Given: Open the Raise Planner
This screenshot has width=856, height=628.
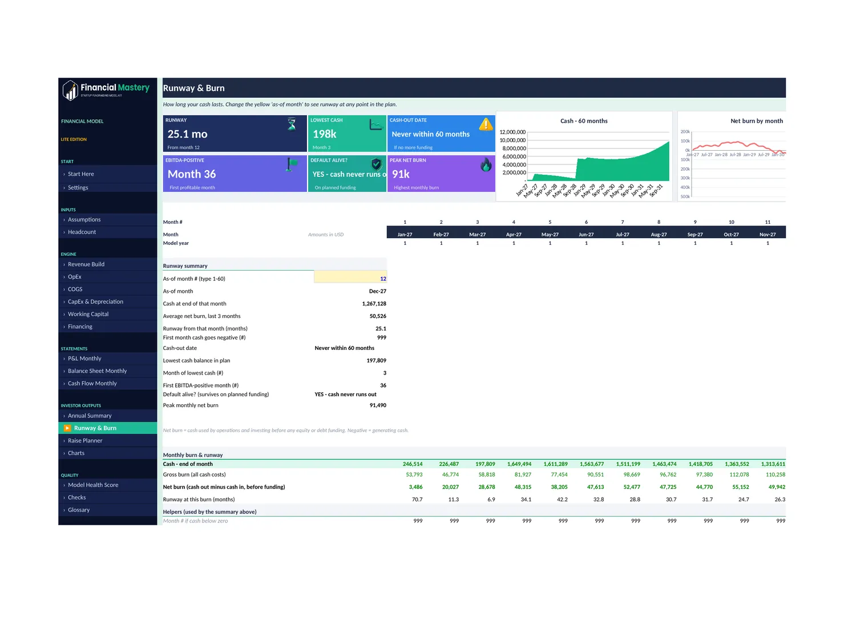Looking at the screenshot, I should pos(108,441).
